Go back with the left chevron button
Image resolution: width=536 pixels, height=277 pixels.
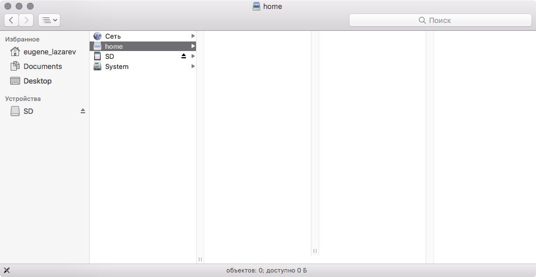tap(11, 20)
